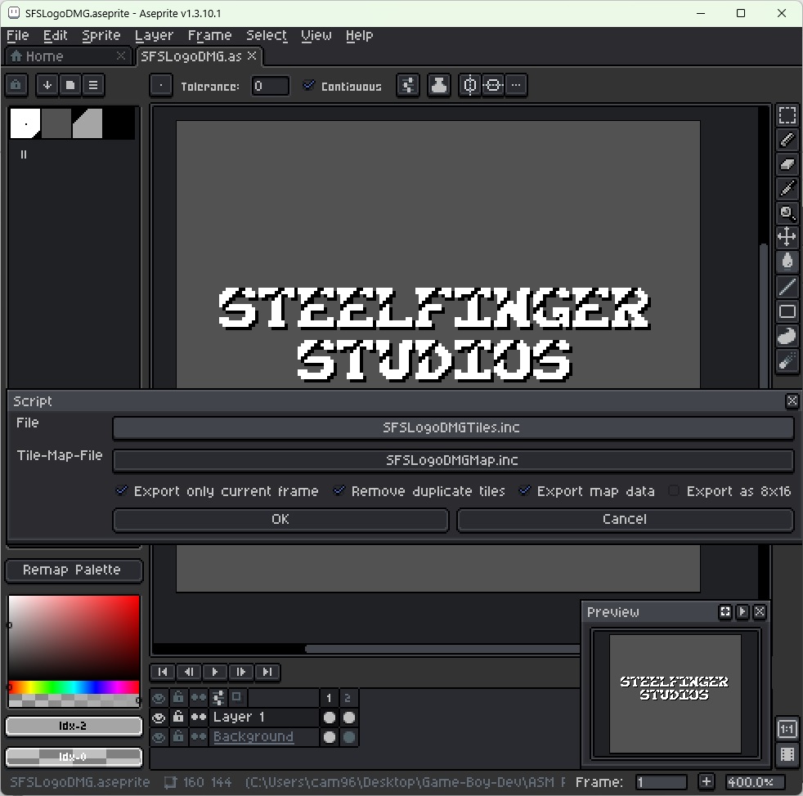The width and height of the screenshot is (803, 796).
Task: Click frame 2 cel of Layer 1
Action: point(348,718)
